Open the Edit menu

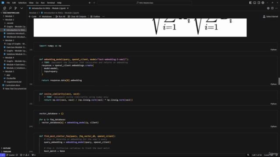coord(14,3)
